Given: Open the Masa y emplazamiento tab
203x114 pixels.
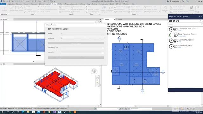Looking at the screenshot, I should coord(71,4).
